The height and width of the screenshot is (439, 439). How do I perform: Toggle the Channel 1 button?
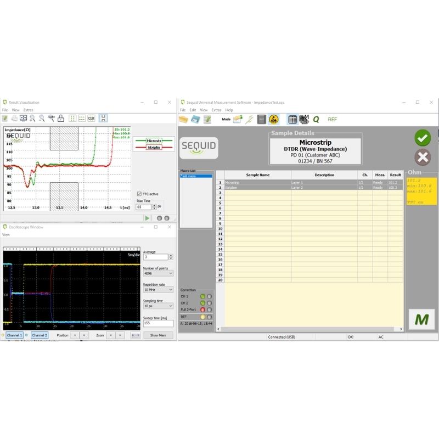[14, 335]
